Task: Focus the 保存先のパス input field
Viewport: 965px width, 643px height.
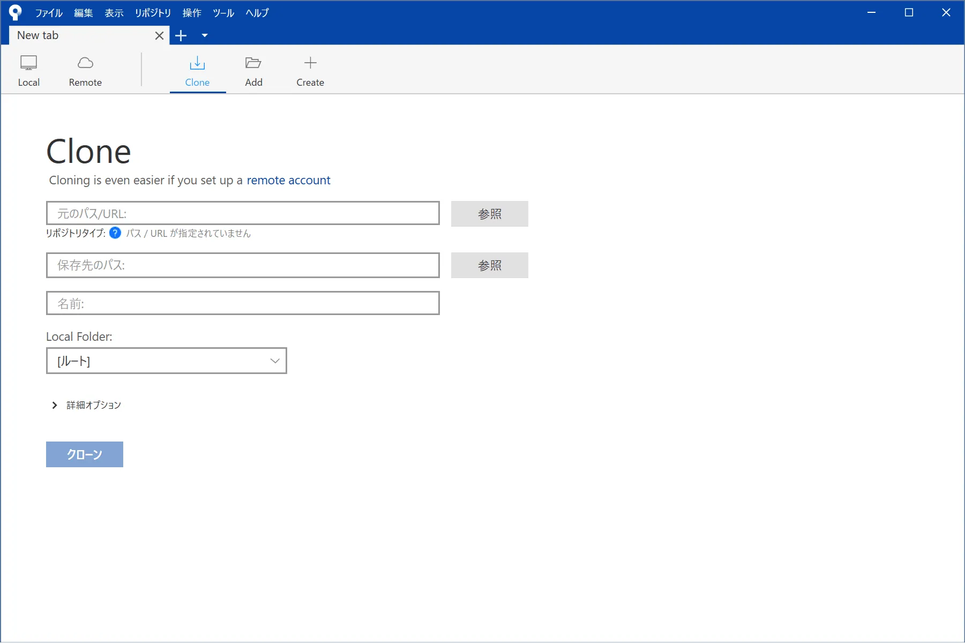Action: pos(243,265)
